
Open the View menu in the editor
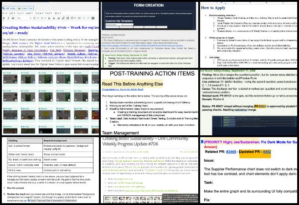[x=20, y=13]
